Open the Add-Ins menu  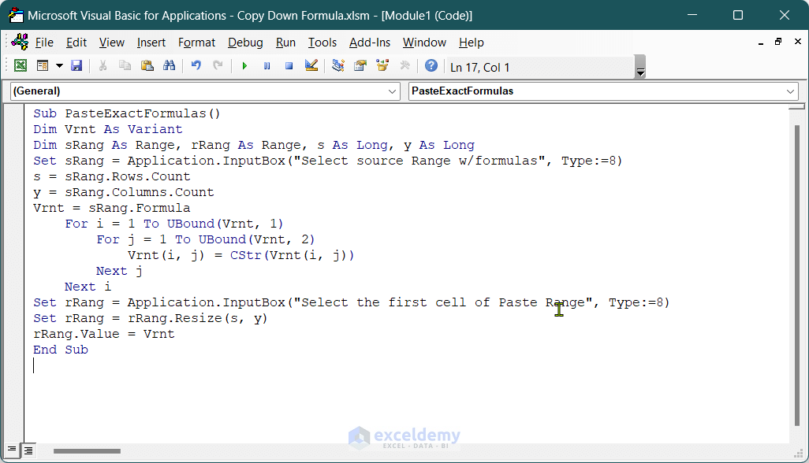tap(370, 43)
